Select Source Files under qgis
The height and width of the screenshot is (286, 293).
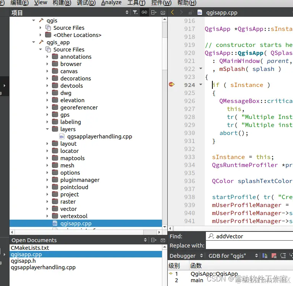tap(69, 27)
